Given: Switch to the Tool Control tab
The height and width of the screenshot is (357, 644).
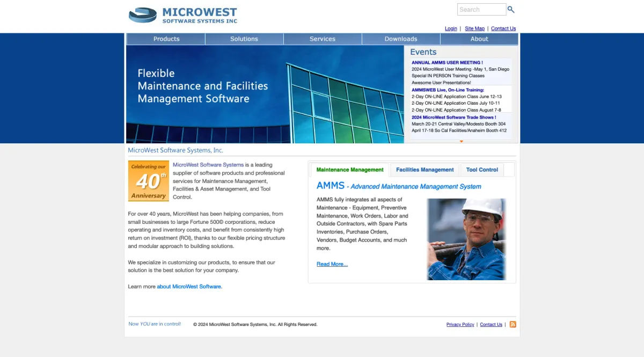Looking at the screenshot, I should coord(482,170).
